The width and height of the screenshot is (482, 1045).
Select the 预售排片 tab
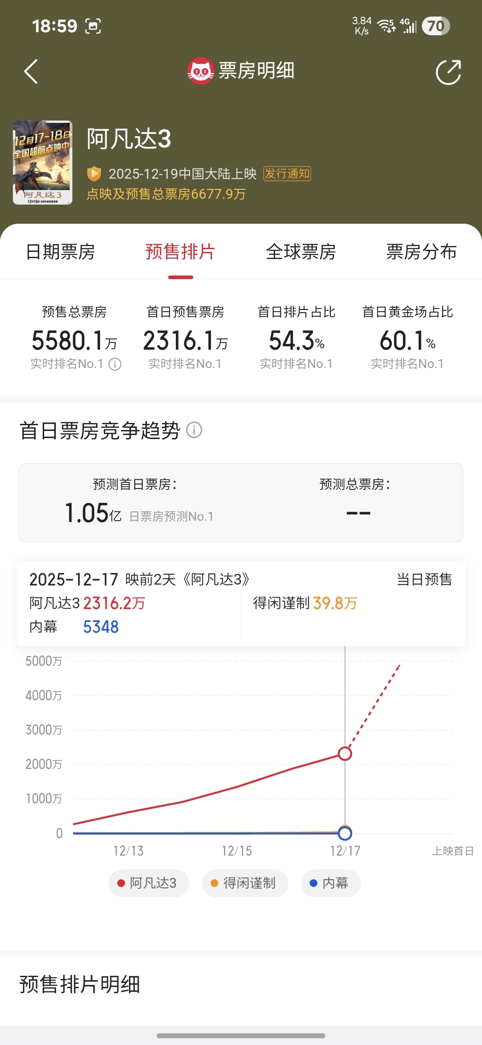click(x=180, y=252)
